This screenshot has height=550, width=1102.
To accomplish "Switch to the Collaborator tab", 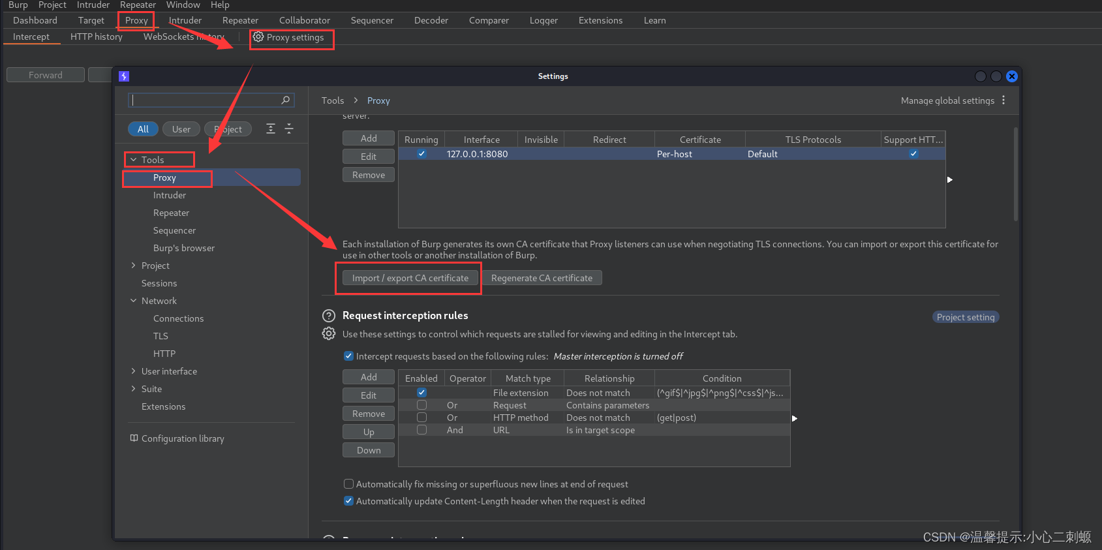I will coord(305,20).
